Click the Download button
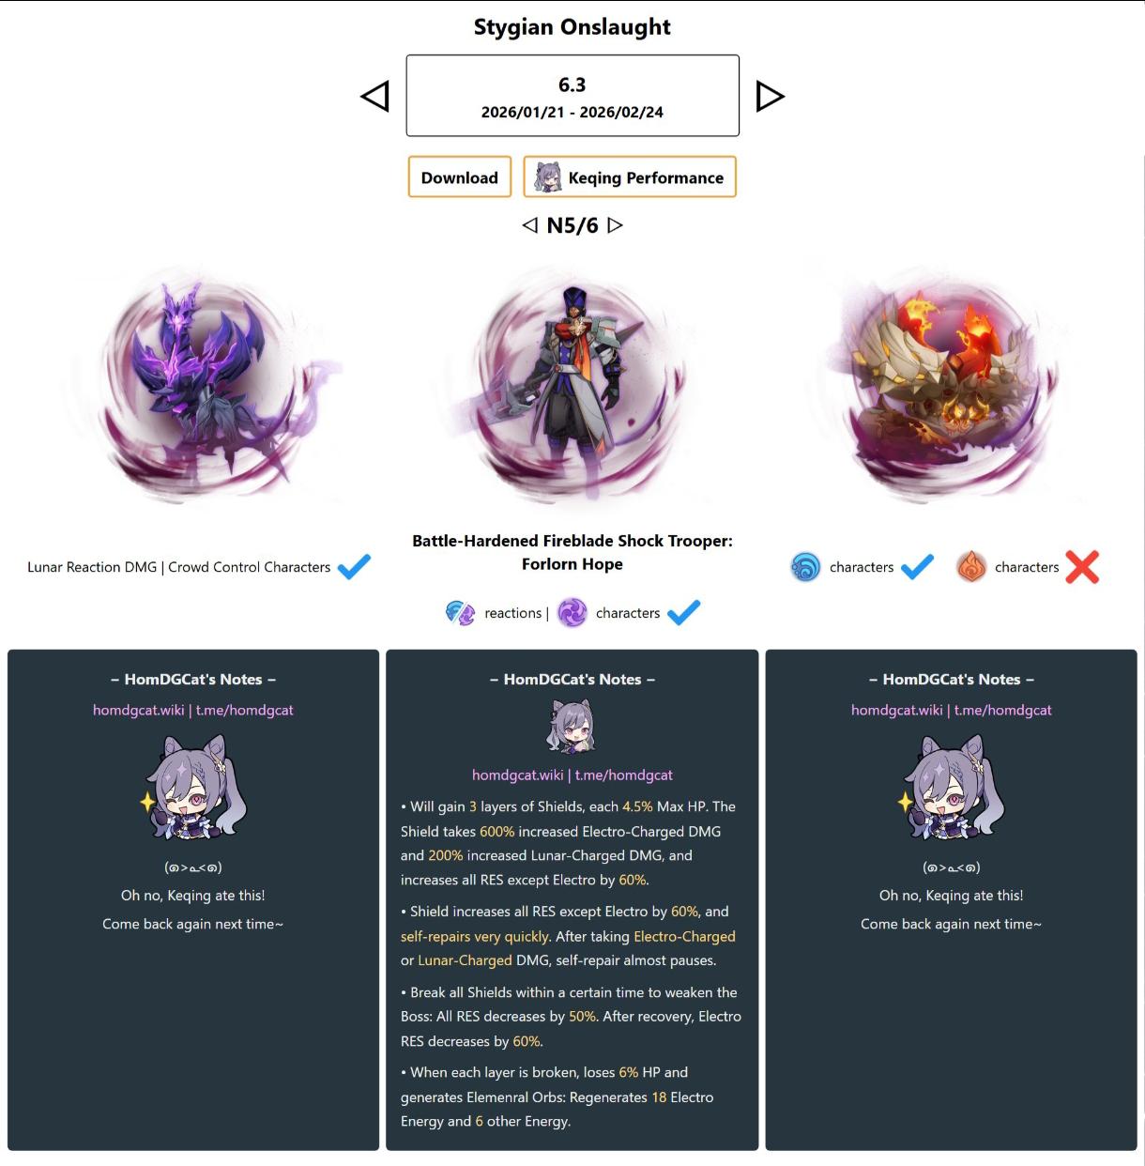Screen dimensions: 1145x1166 coord(460,177)
